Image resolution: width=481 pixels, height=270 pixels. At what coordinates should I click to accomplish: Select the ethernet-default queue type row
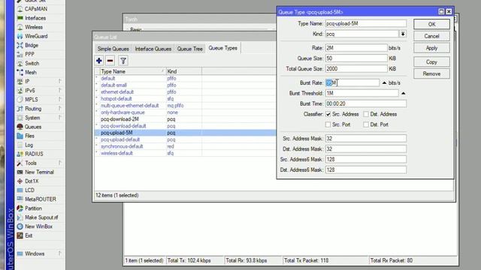tap(186, 91)
